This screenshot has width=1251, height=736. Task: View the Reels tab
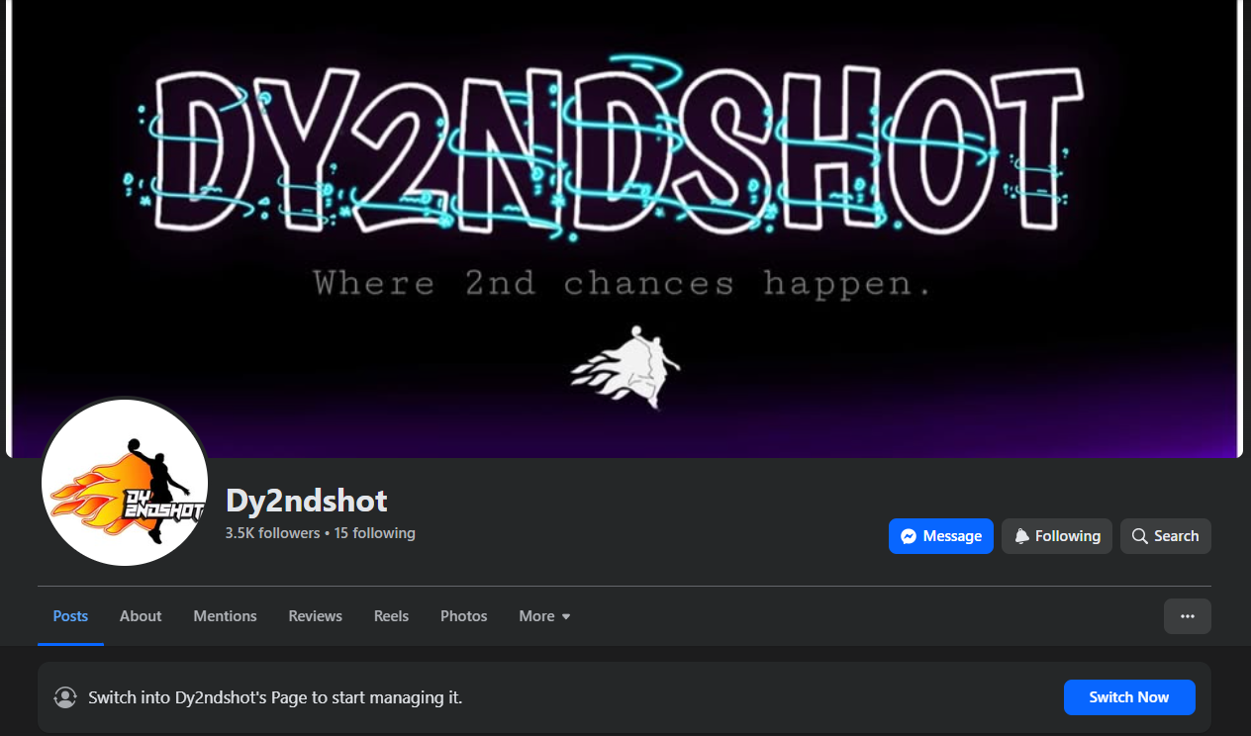[391, 616]
